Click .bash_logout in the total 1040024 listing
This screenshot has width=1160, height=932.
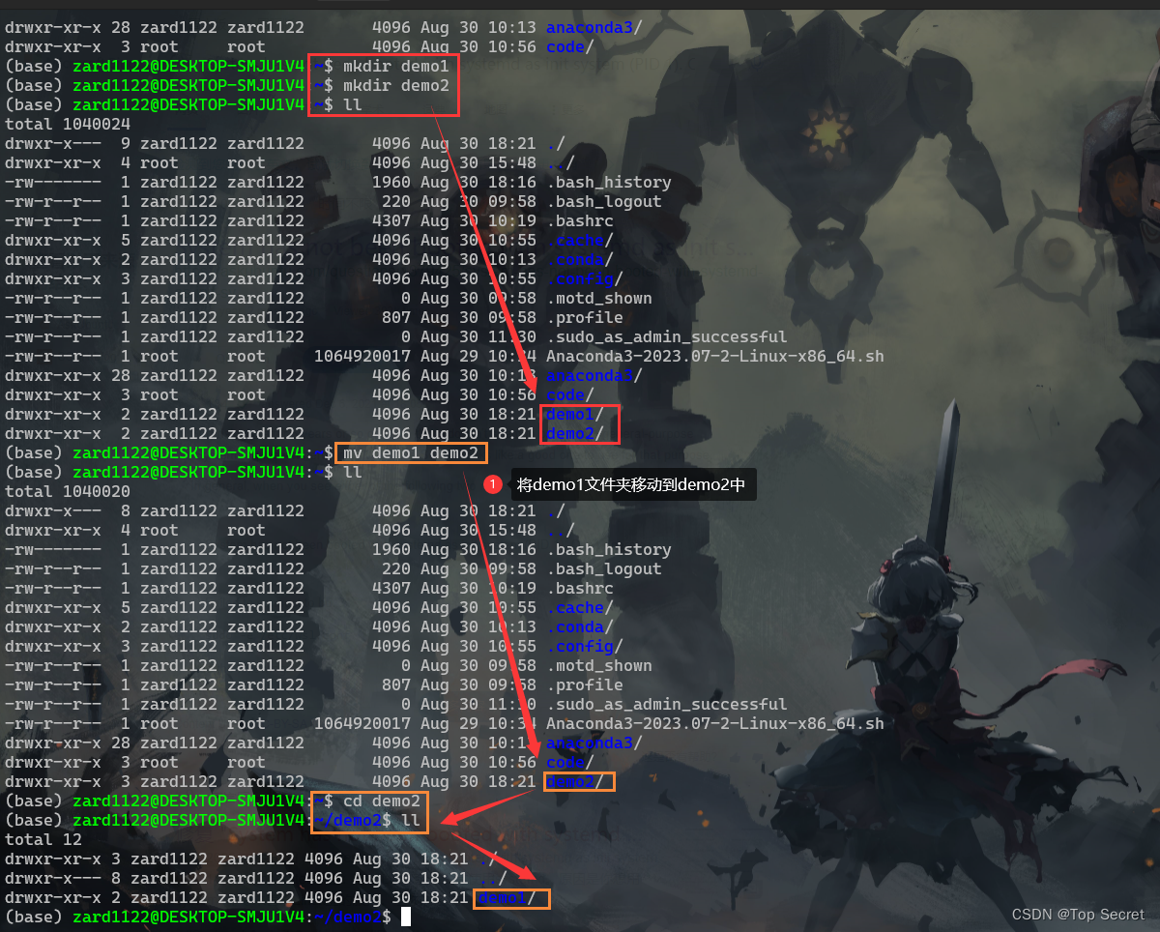click(604, 201)
